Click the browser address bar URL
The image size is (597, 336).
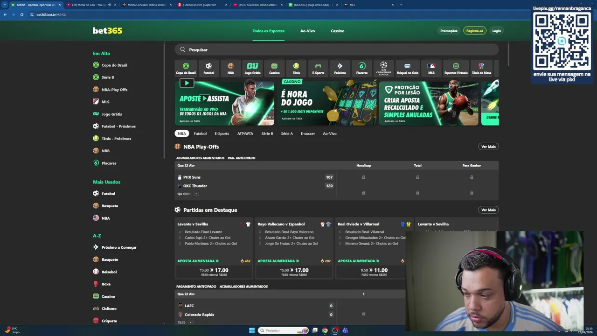point(51,14)
